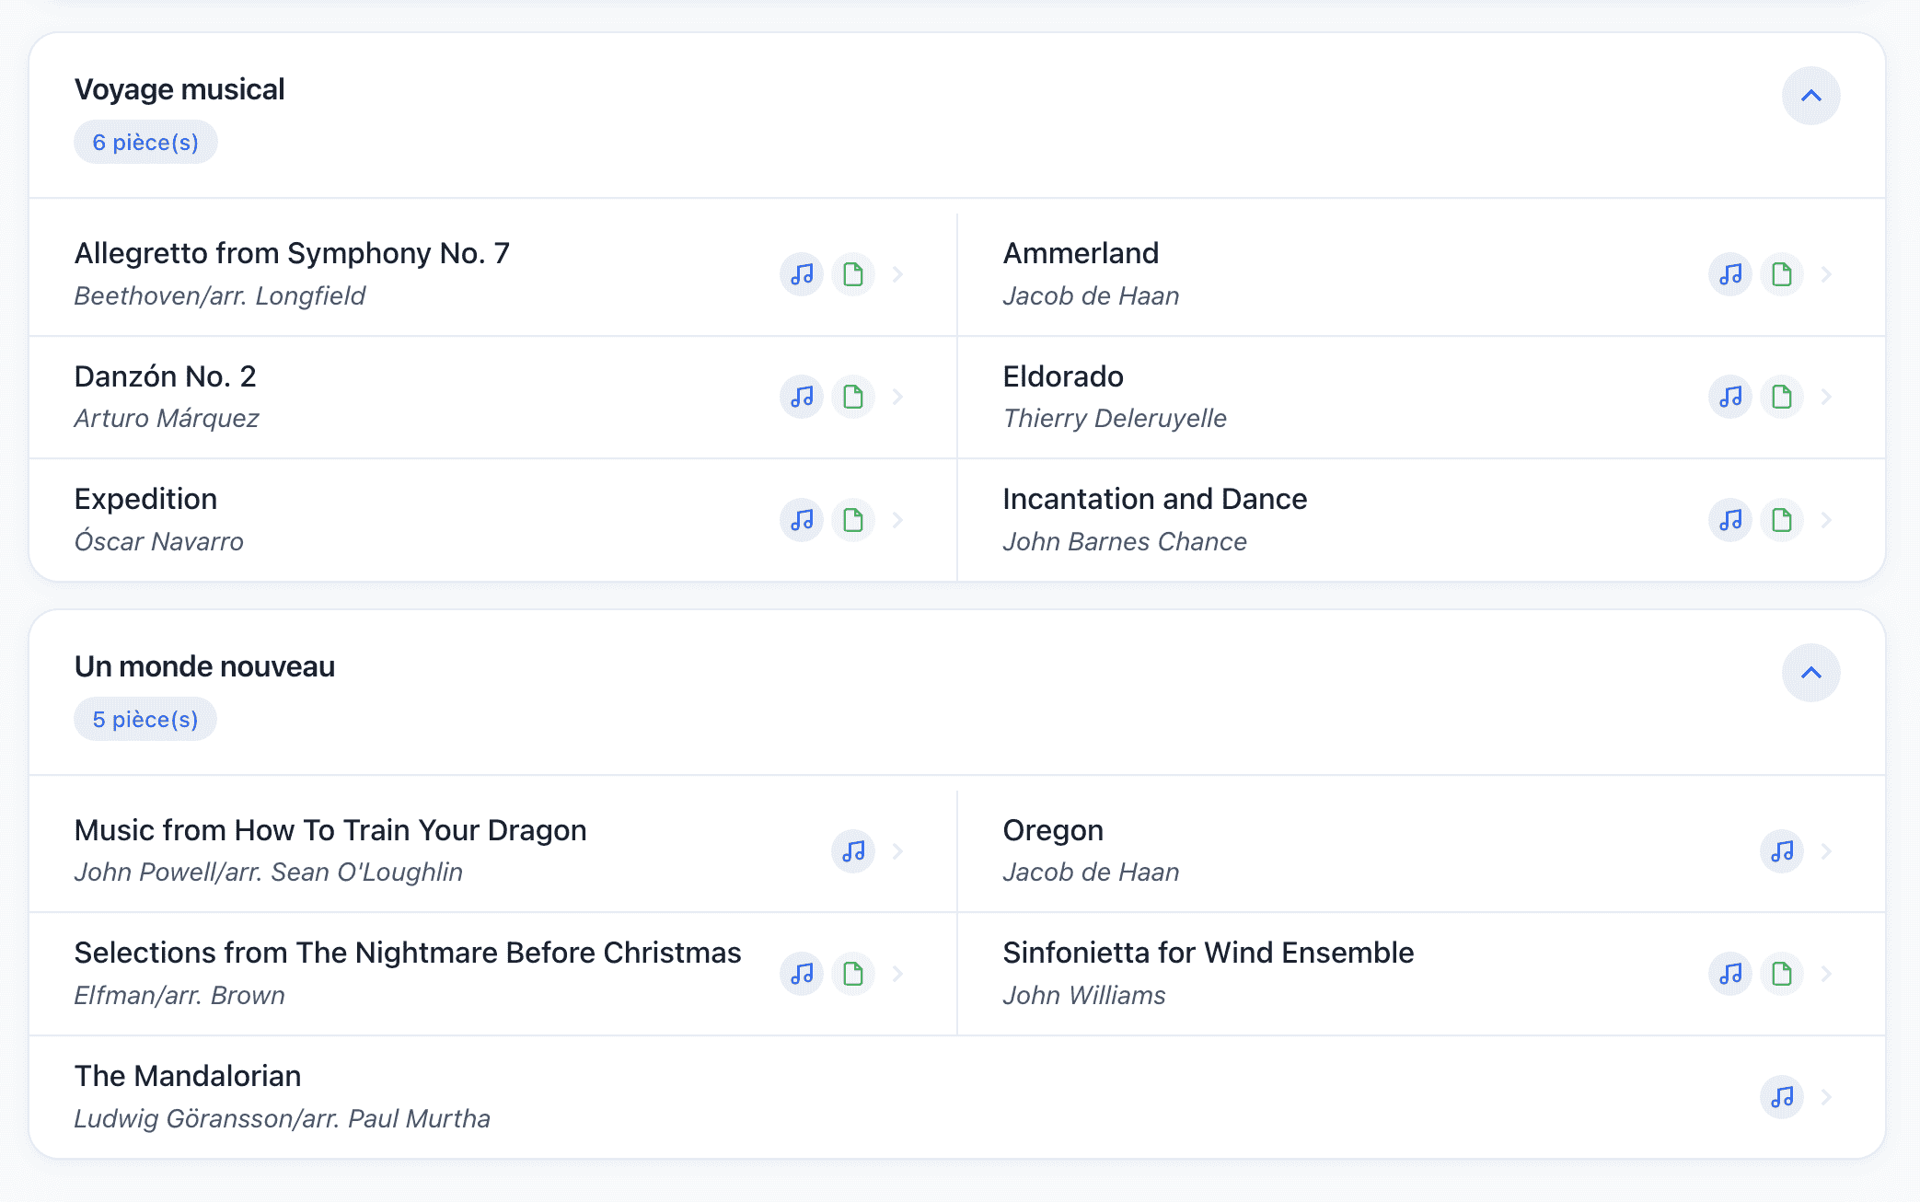Open the Ammerland piece title
This screenshot has height=1202, width=1920.
1081,253
